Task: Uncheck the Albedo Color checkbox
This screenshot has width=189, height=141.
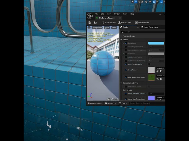Action: tap(126, 43)
